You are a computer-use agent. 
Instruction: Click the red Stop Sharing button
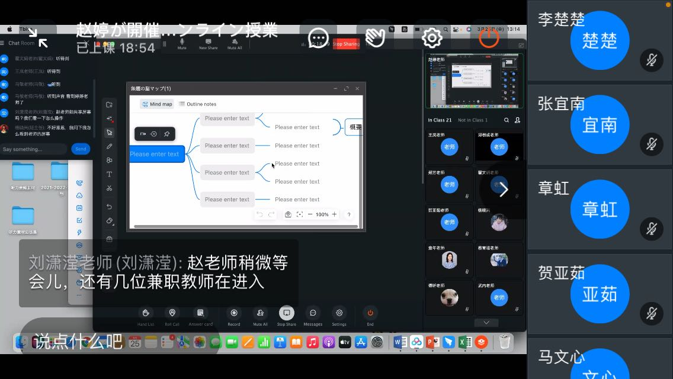point(346,44)
